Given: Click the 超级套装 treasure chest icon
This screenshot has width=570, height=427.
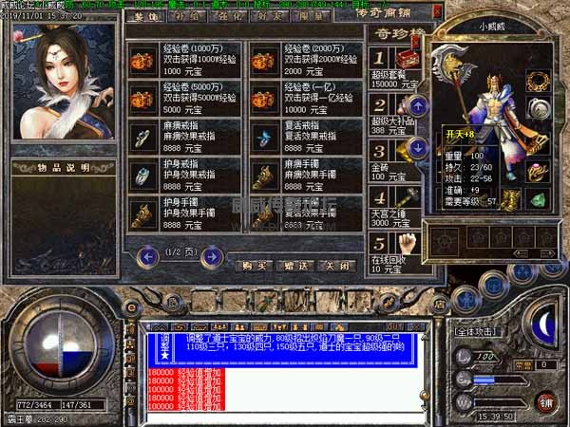Looking at the screenshot, I should pos(408,58).
